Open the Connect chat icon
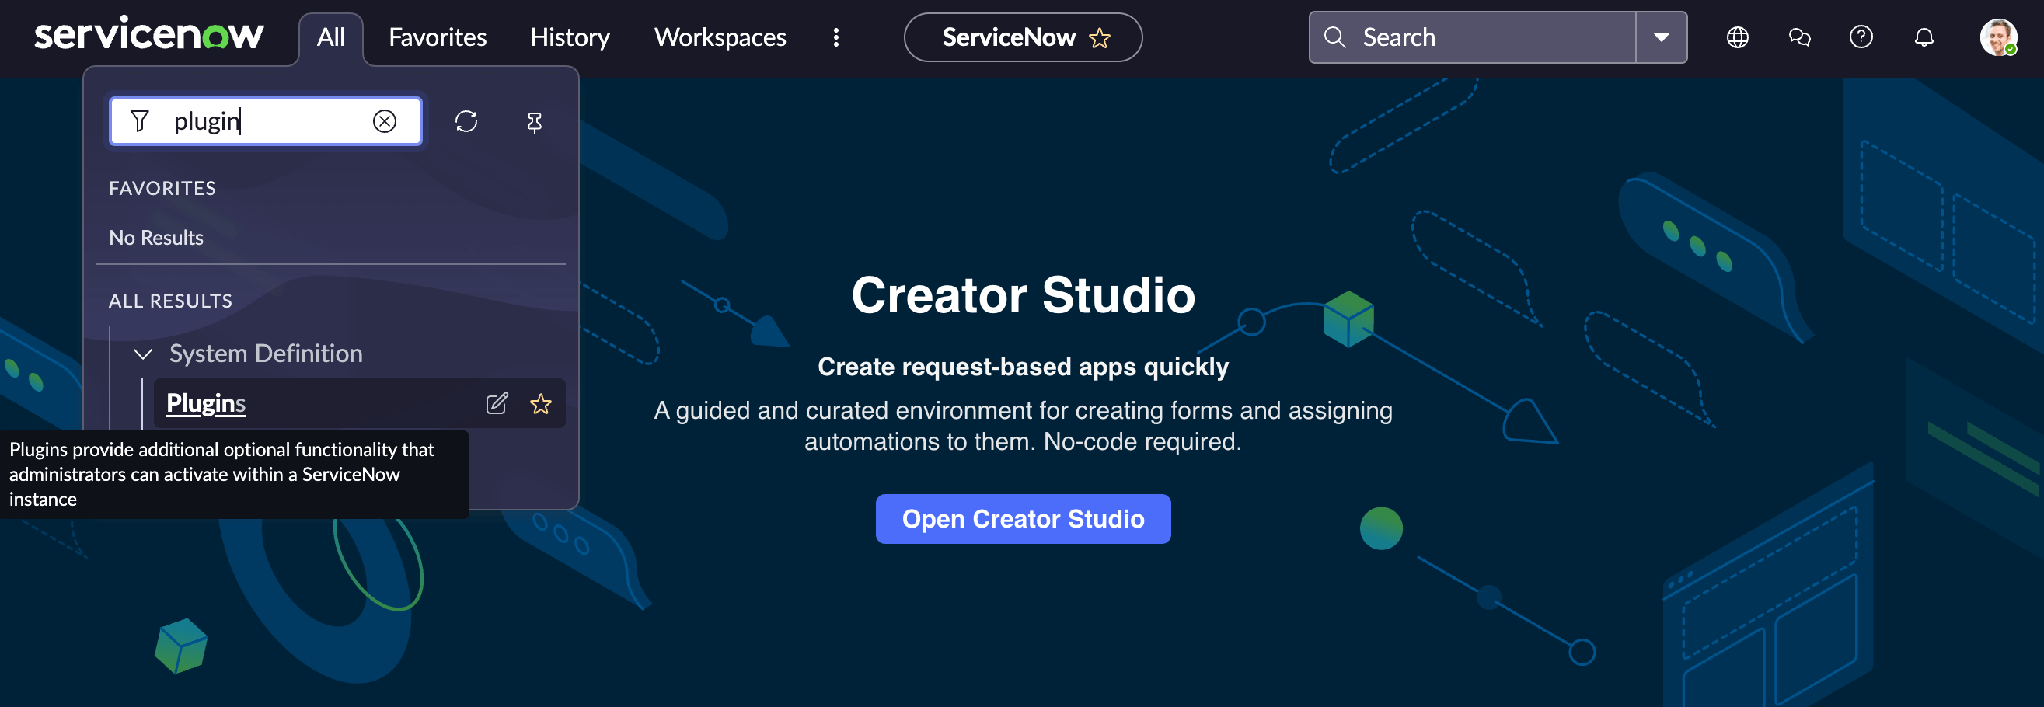 (1799, 37)
